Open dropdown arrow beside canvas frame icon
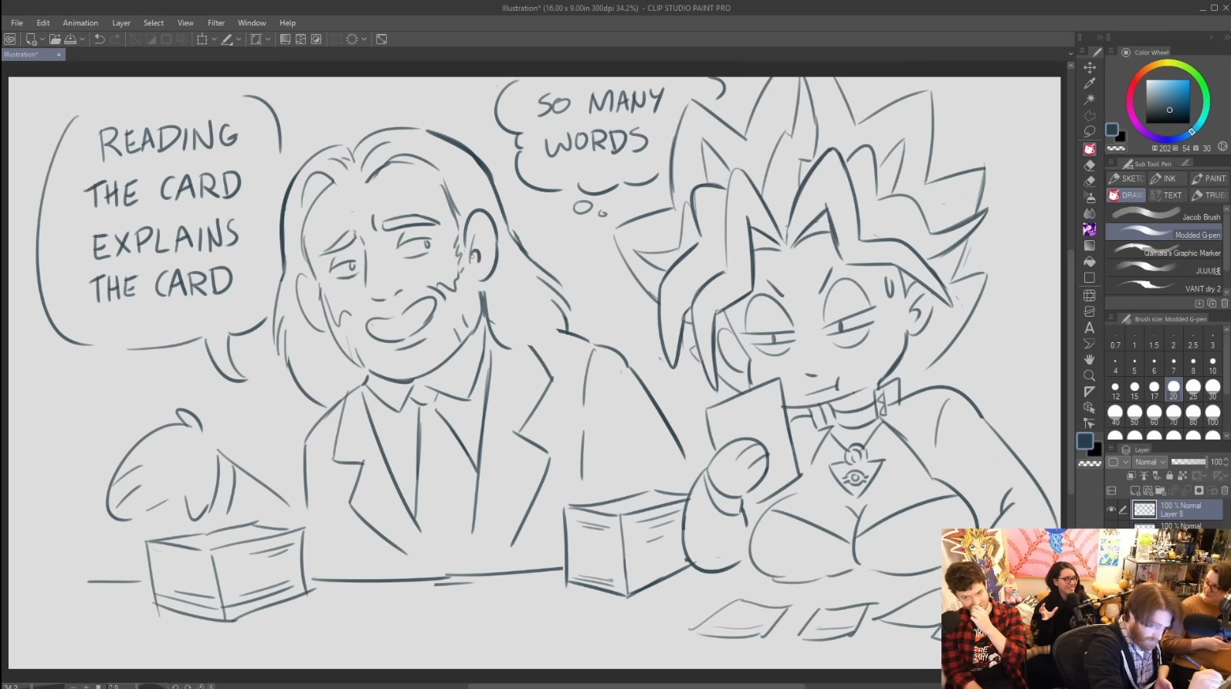Image resolution: width=1231 pixels, height=689 pixels. [x=268, y=39]
